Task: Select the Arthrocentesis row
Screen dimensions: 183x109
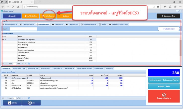Action: coord(49,53)
